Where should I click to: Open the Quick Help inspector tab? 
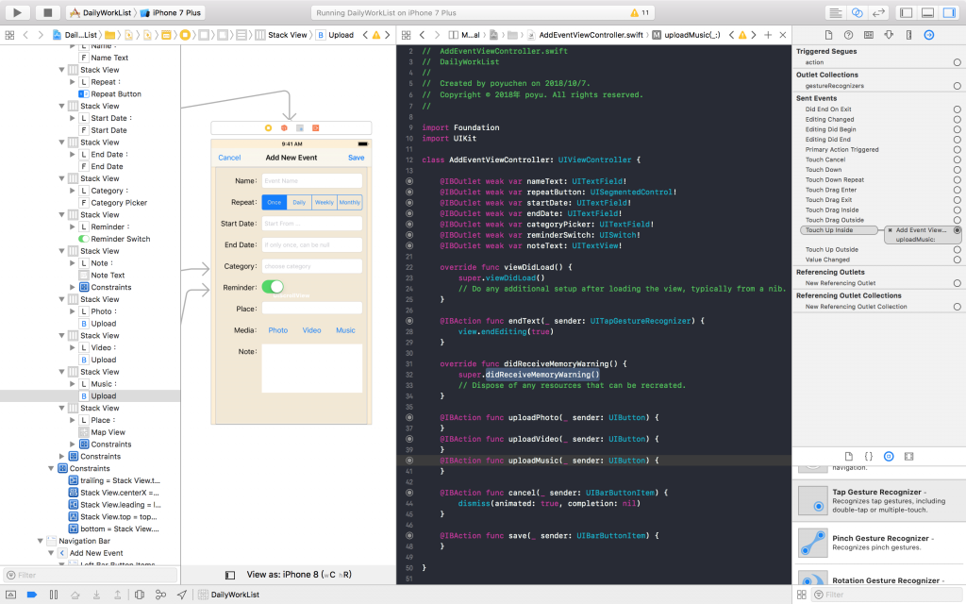click(848, 35)
